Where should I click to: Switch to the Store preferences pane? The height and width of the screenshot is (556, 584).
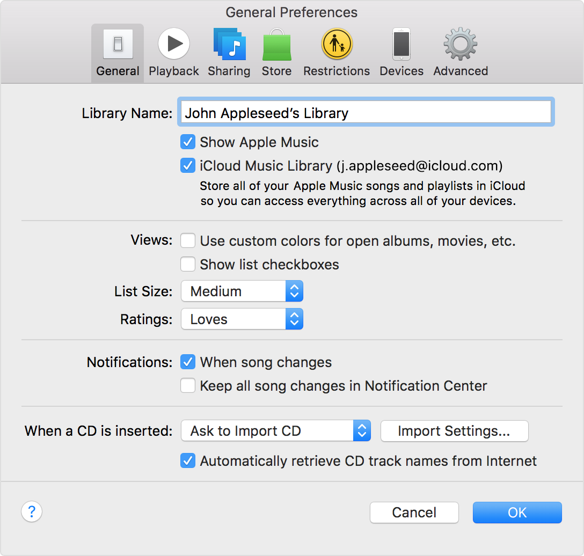point(276,53)
